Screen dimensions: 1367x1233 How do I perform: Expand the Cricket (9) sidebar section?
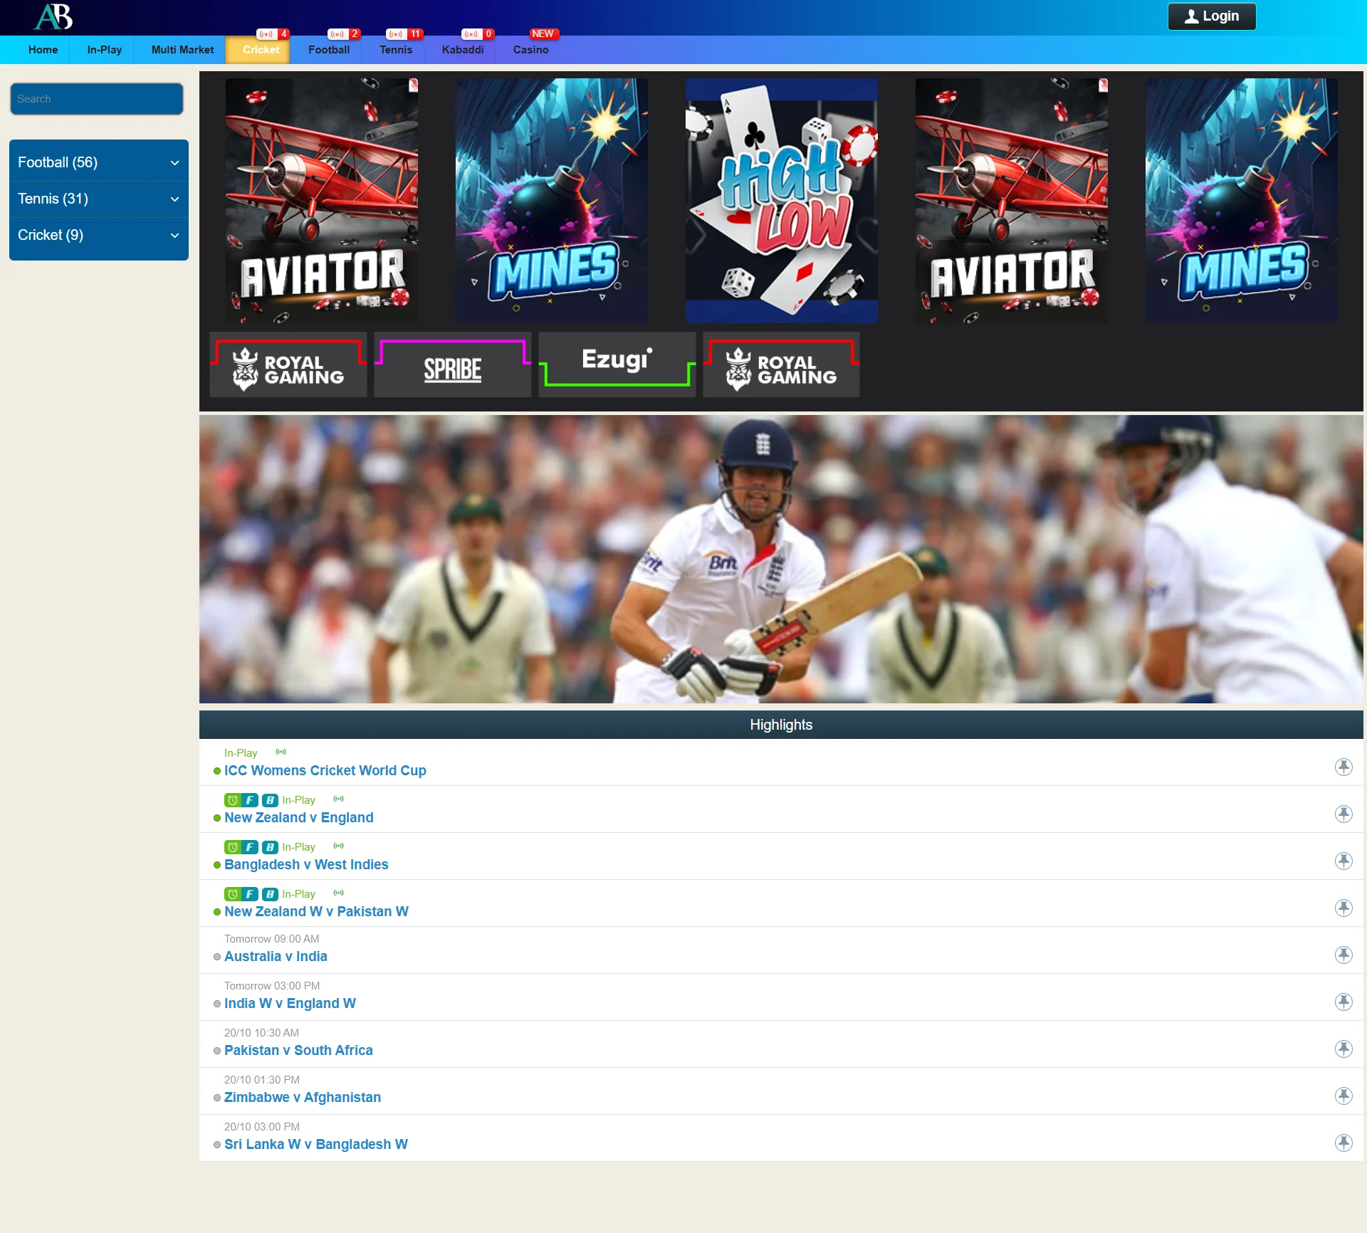pos(98,235)
